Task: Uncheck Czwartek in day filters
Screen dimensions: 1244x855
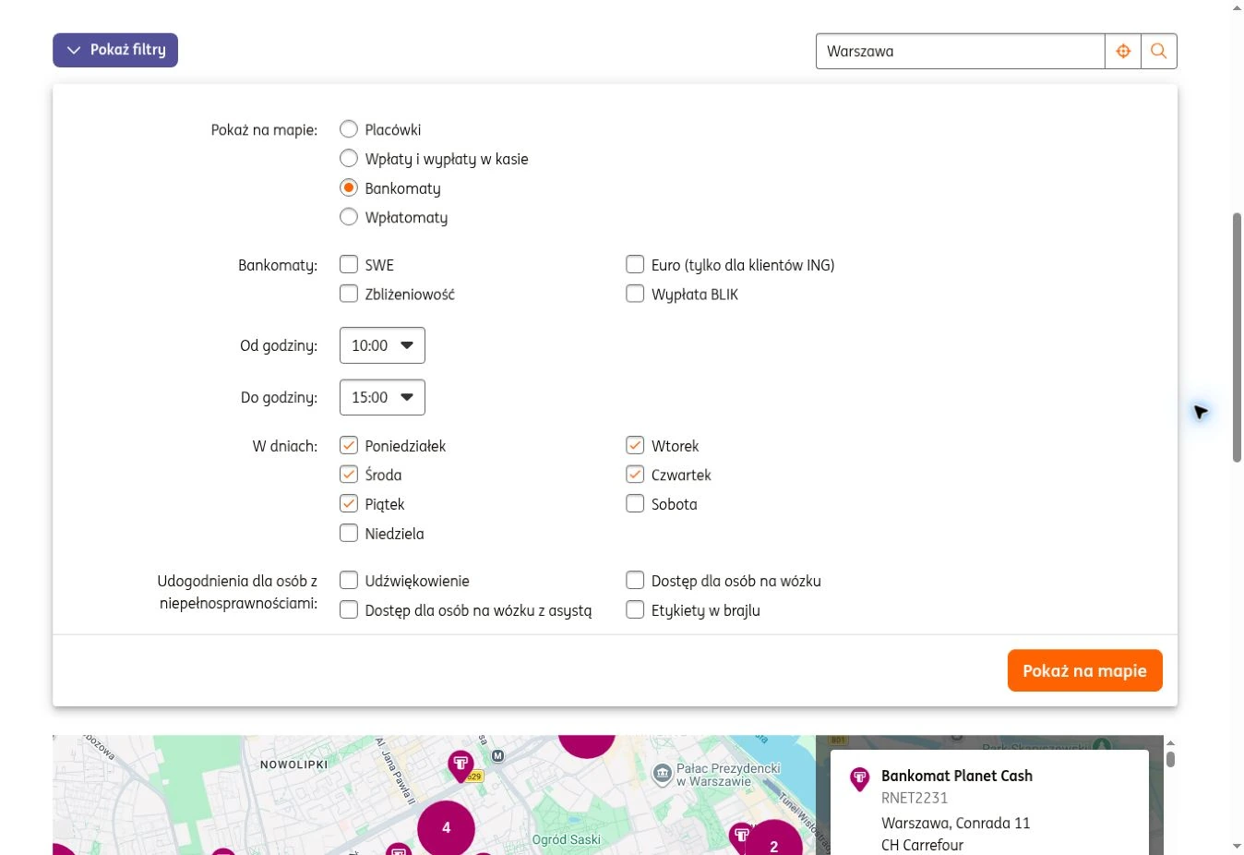Action: click(x=635, y=475)
